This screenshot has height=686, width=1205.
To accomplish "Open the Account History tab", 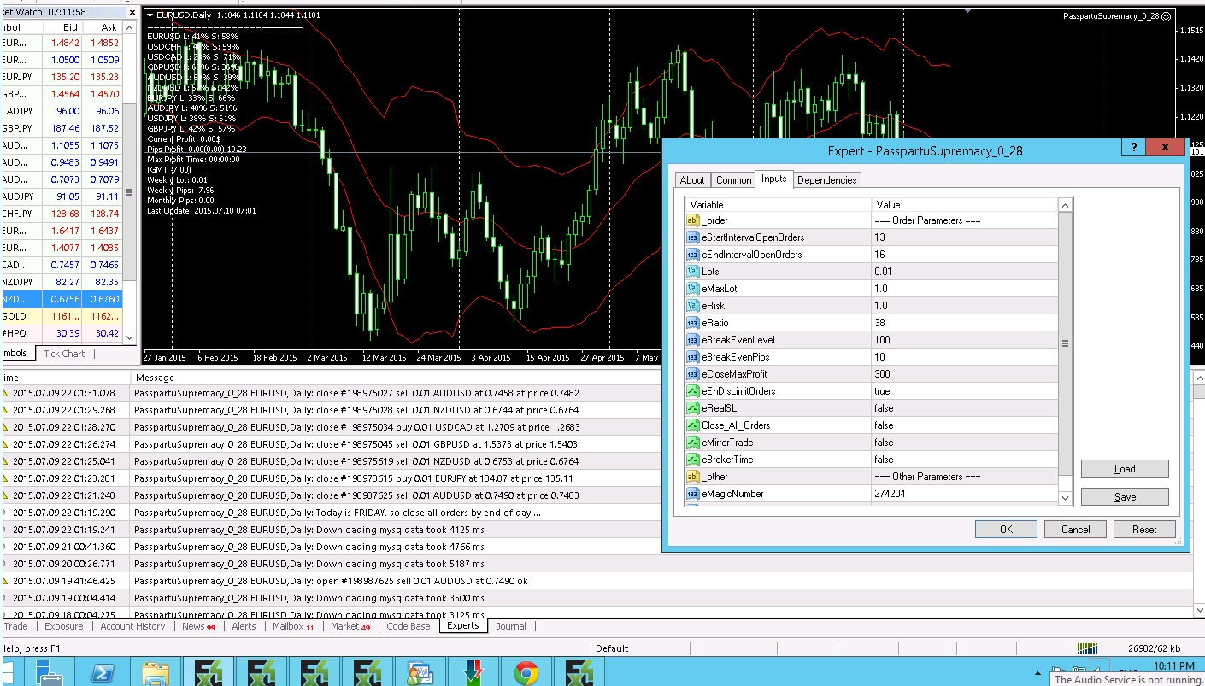I will coord(132,626).
